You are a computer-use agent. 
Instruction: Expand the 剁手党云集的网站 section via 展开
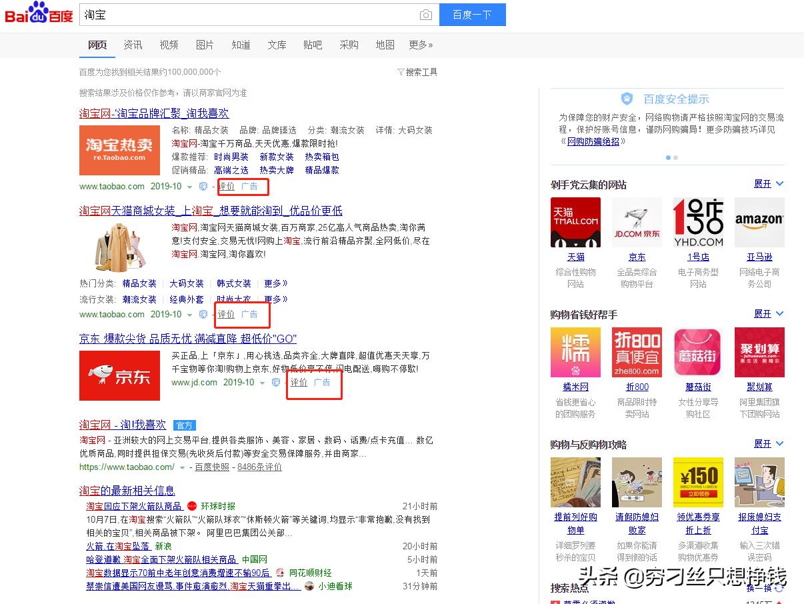768,184
